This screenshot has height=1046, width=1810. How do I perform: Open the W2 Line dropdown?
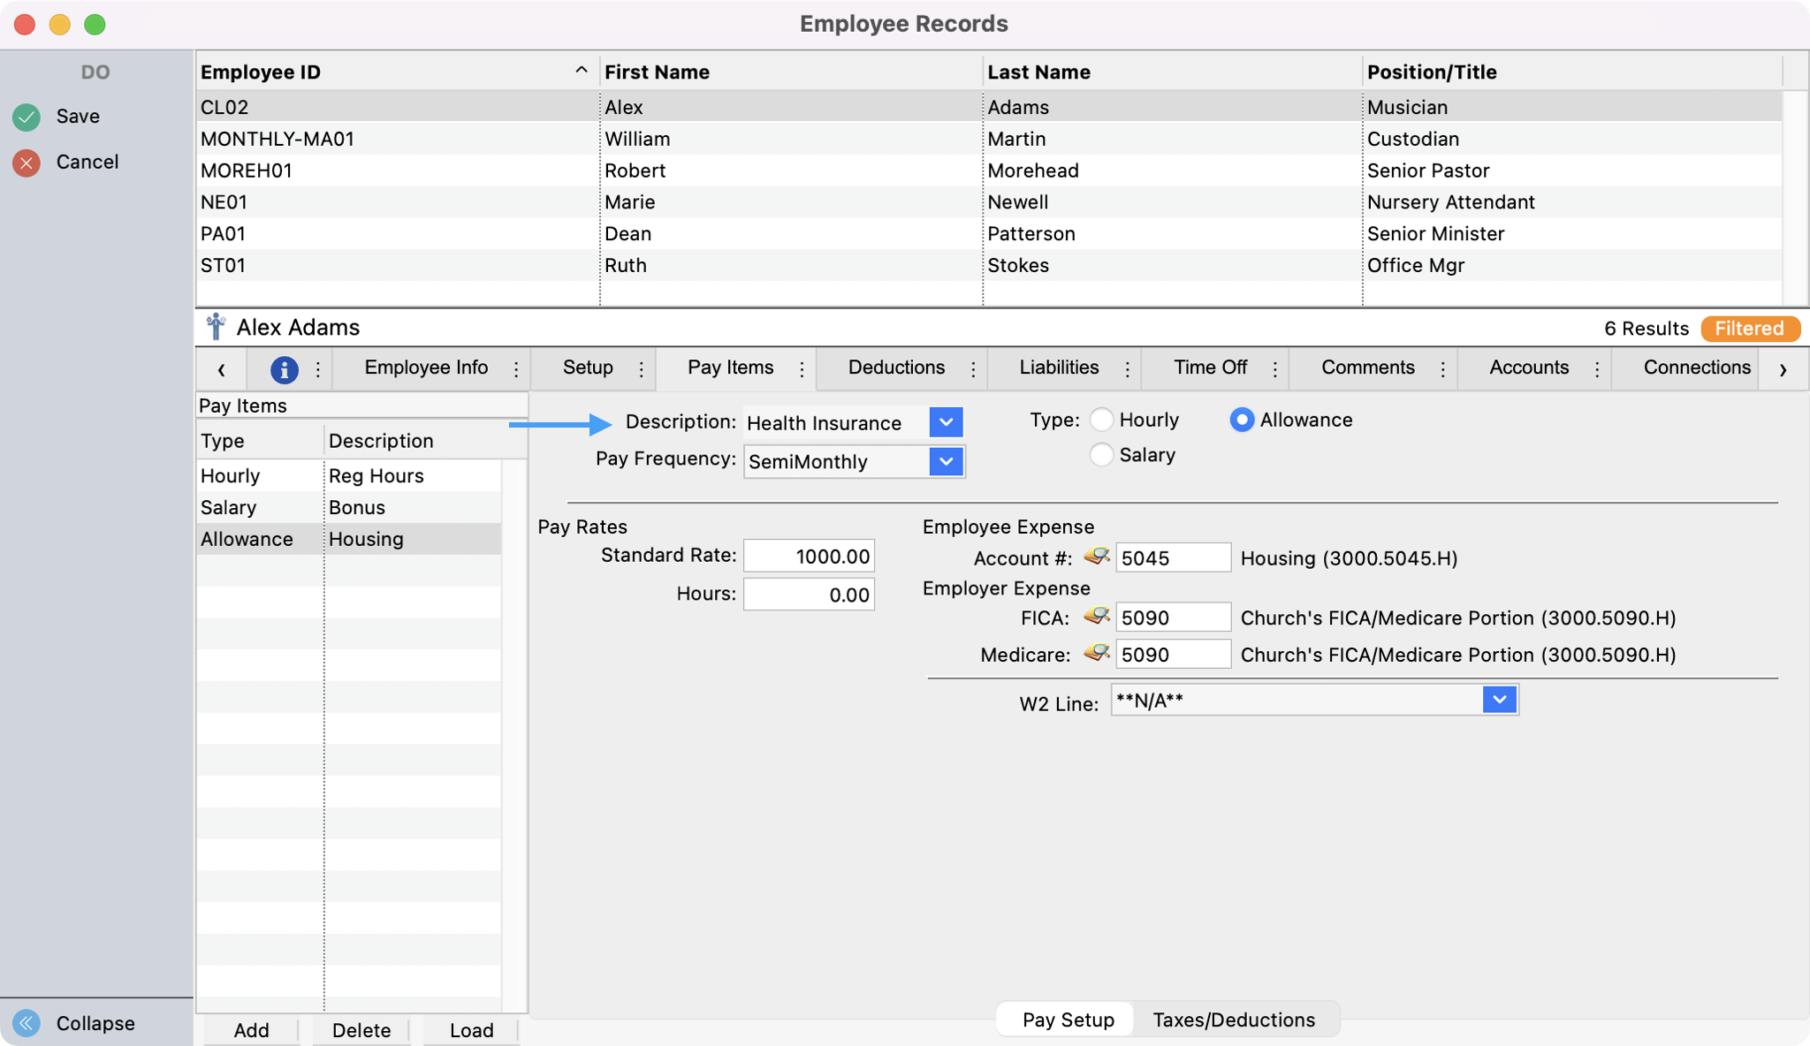[x=1499, y=700]
